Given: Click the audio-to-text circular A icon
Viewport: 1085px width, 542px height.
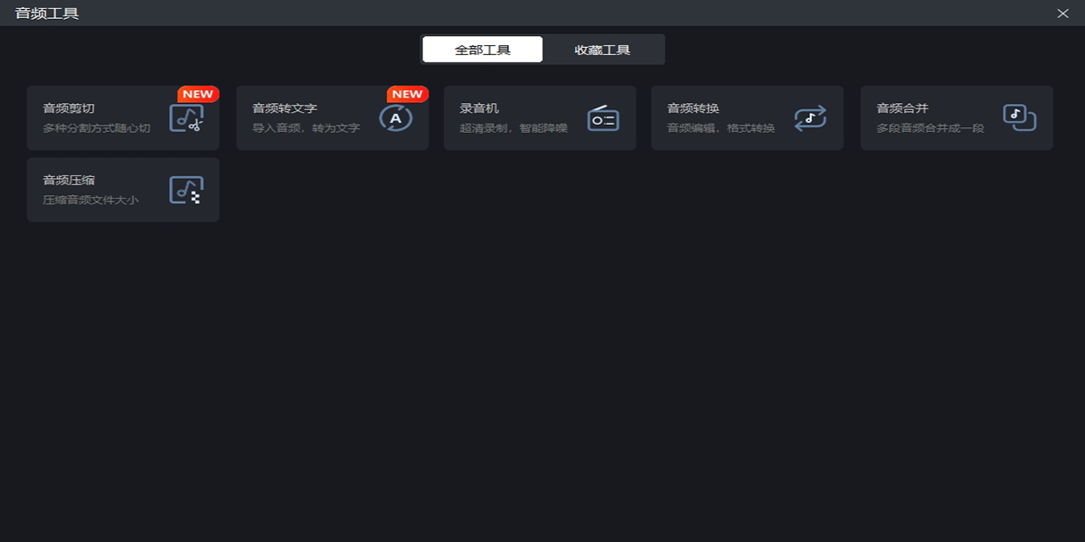Looking at the screenshot, I should click(x=395, y=118).
